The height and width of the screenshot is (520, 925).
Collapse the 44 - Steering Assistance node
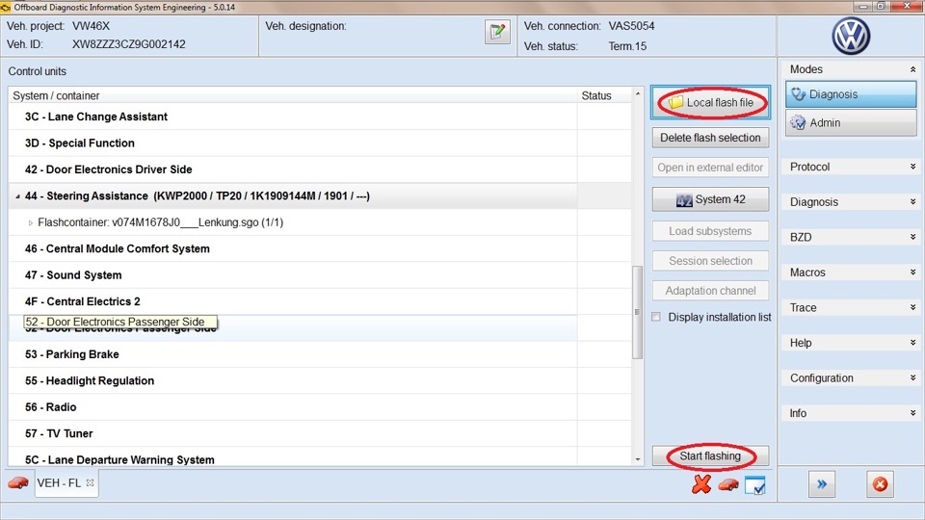(x=17, y=196)
